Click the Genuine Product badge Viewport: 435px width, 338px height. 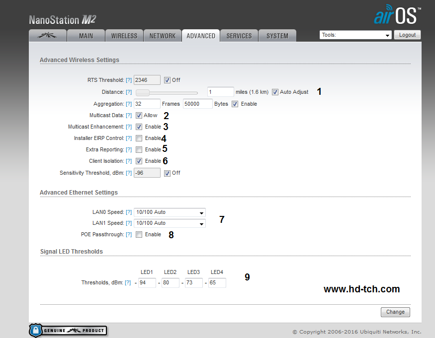pyautogui.click(x=68, y=330)
